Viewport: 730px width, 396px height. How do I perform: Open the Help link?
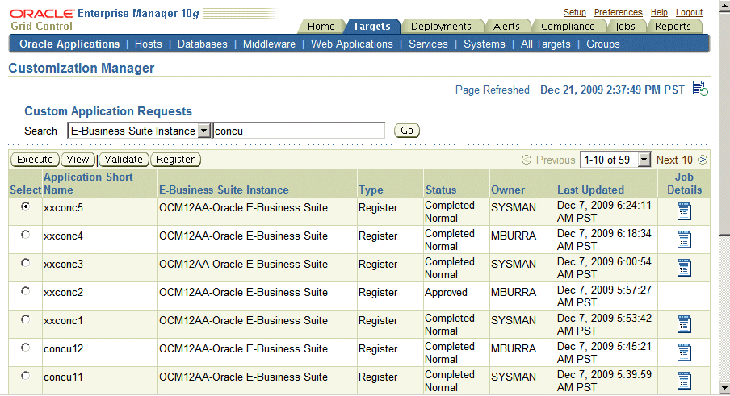[659, 13]
